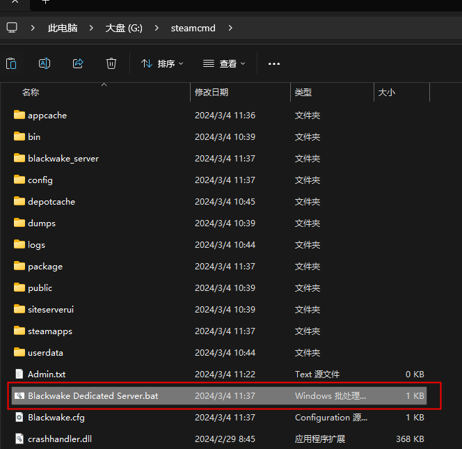Viewport: 462px width, 449px height.
Task: Sort by the 大小 column header
Action: coord(387,93)
